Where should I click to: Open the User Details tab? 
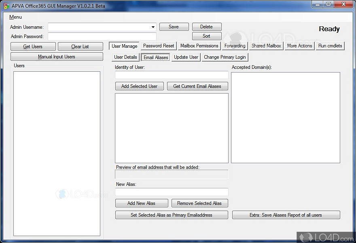pyautogui.click(x=125, y=57)
